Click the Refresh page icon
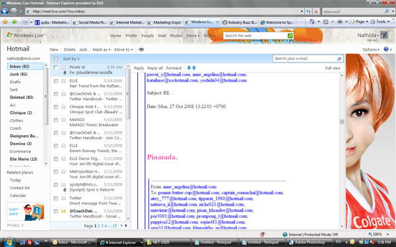This screenshot has width=396, height=247. pos(309,11)
